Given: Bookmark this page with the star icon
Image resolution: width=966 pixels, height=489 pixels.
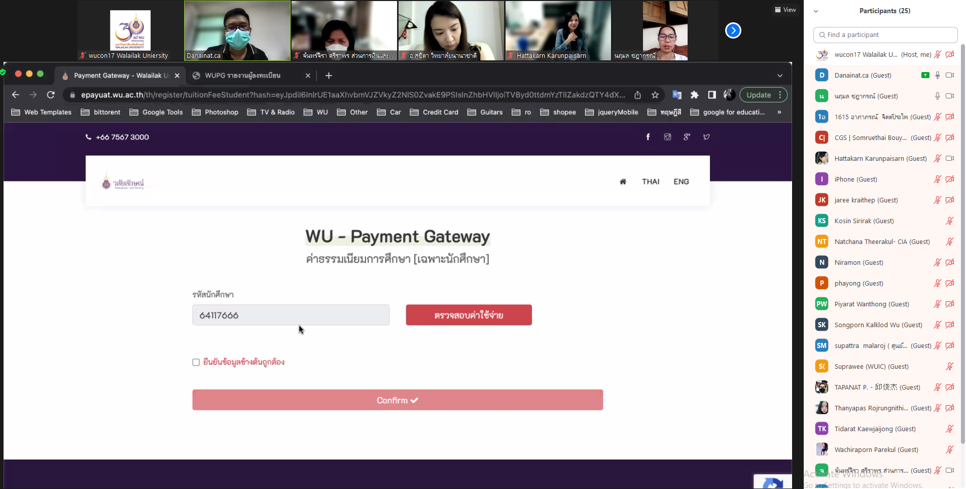Looking at the screenshot, I should pyautogui.click(x=655, y=95).
